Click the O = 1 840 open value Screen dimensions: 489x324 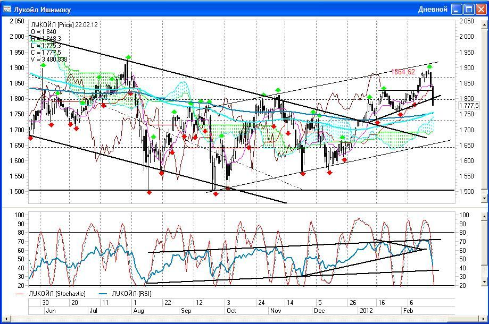tap(43, 32)
